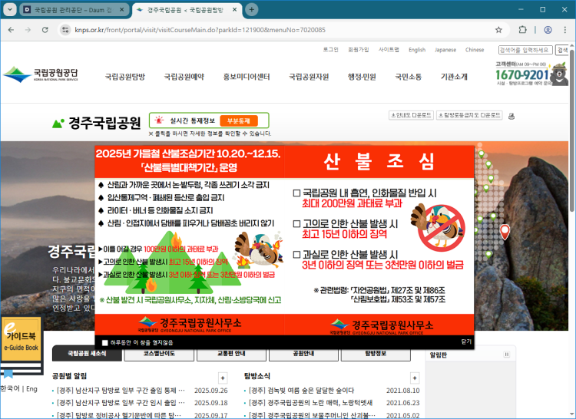The image size is (576, 419).
Task: Click the print icon beside the download buttons
Action: point(511,115)
